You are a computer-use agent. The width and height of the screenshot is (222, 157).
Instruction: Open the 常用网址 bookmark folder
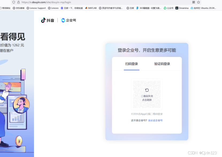click(x=5, y=8)
